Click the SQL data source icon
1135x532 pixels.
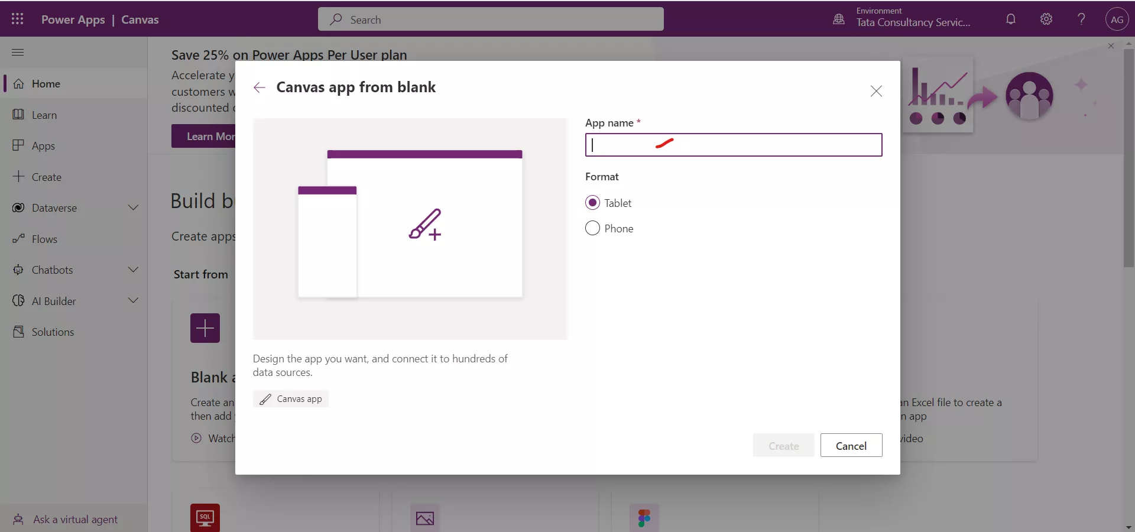click(x=205, y=518)
